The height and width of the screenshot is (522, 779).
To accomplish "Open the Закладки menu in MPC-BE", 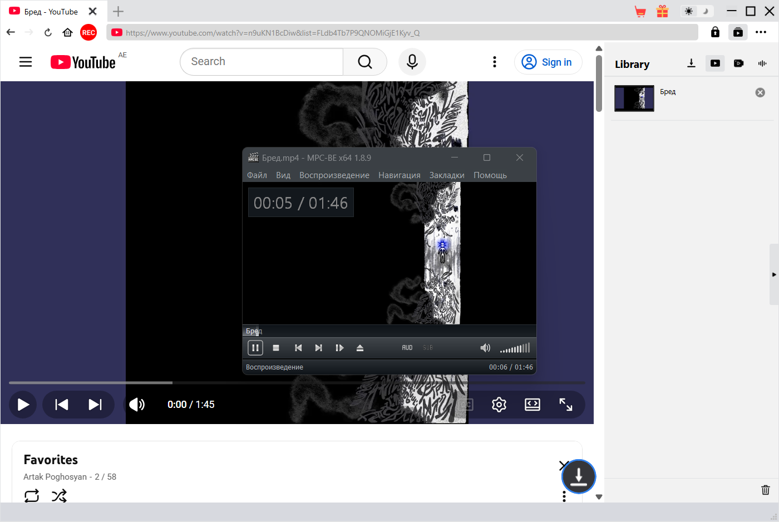I will click(x=447, y=175).
